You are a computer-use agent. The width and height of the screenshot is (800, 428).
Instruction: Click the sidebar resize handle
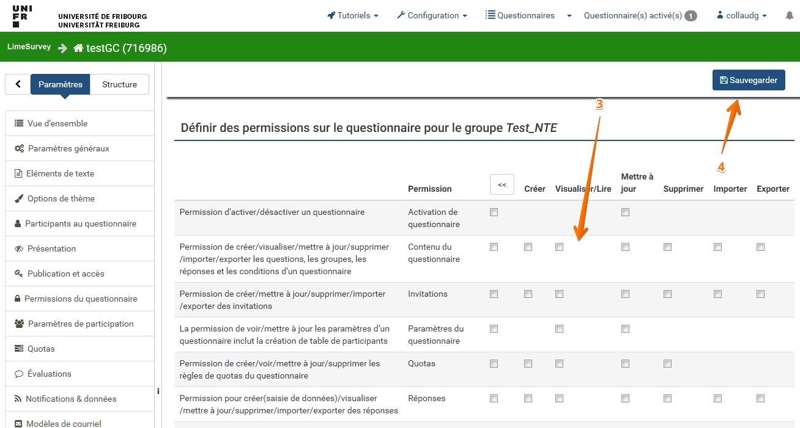[x=158, y=391]
